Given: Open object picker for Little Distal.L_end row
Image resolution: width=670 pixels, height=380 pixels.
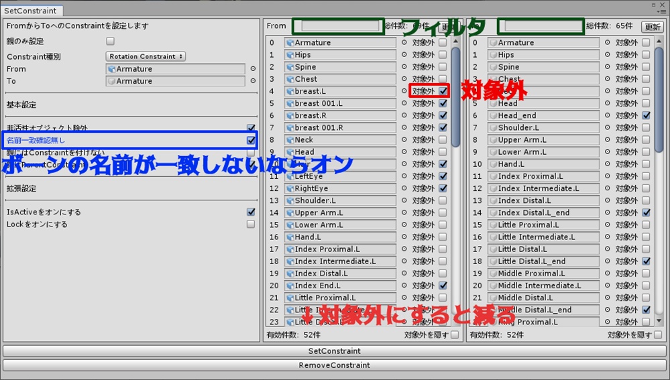Looking at the screenshot, I should (607, 261).
